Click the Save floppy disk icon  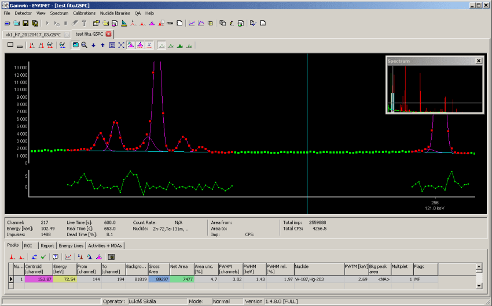(26, 23)
